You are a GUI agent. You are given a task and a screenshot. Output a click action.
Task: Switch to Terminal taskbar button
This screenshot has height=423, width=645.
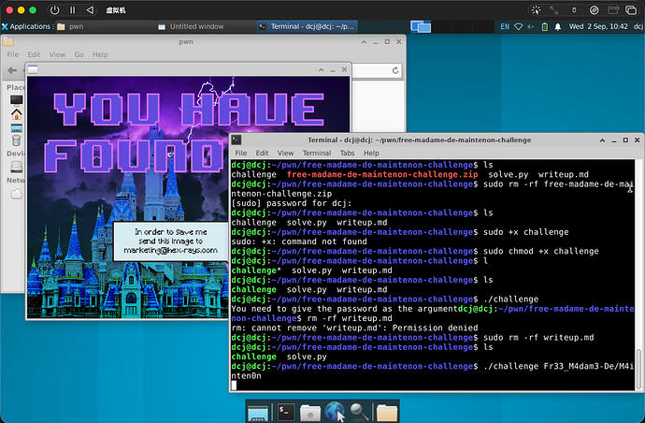click(x=307, y=26)
